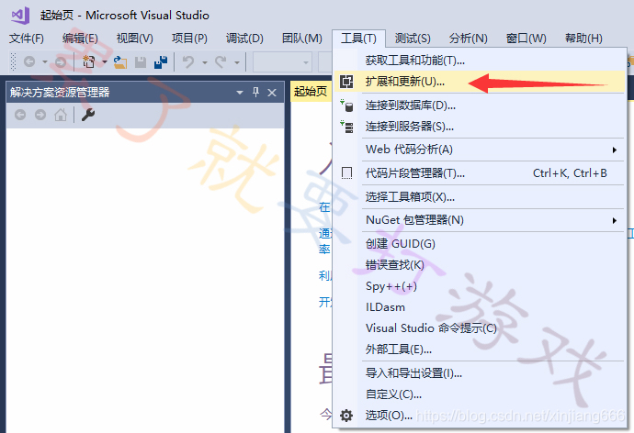Open the 窗口(W) menu
This screenshot has height=433, width=634.
click(526, 39)
